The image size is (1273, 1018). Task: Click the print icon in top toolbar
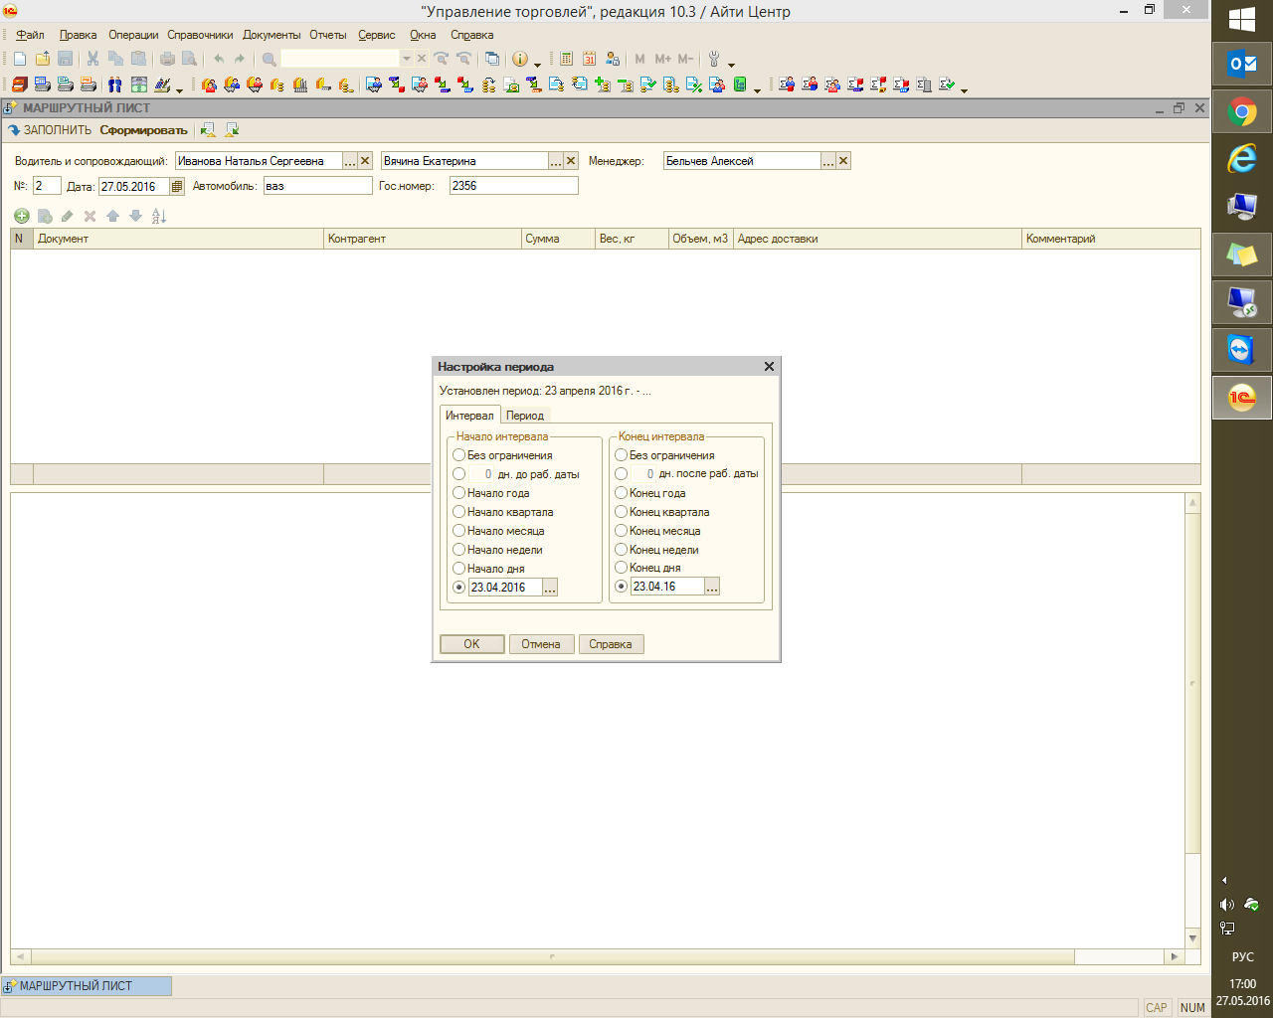167,59
